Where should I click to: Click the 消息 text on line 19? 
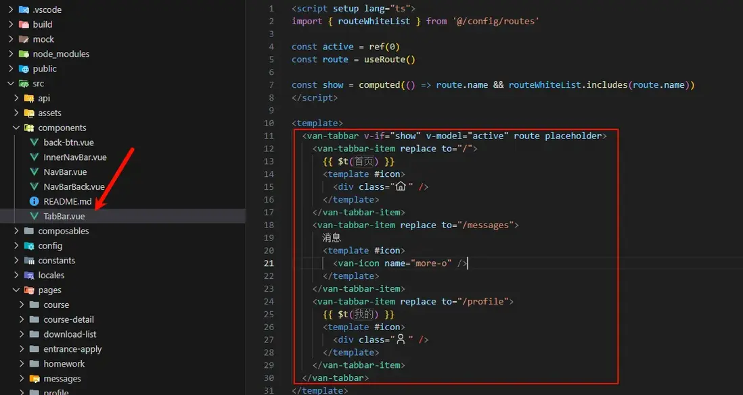pyautogui.click(x=332, y=238)
